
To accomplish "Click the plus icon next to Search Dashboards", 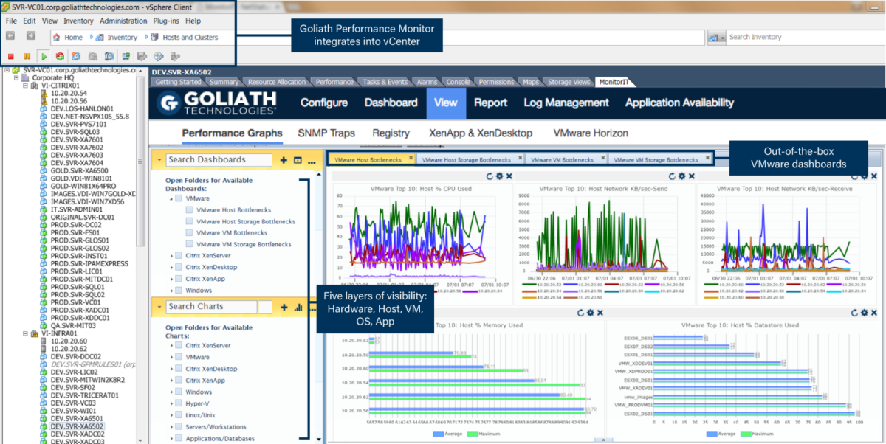I will tap(283, 159).
